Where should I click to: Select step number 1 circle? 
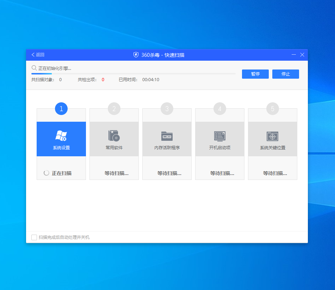(61, 109)
